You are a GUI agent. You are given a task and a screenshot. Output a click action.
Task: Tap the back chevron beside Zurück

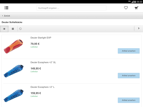(3, 16)
